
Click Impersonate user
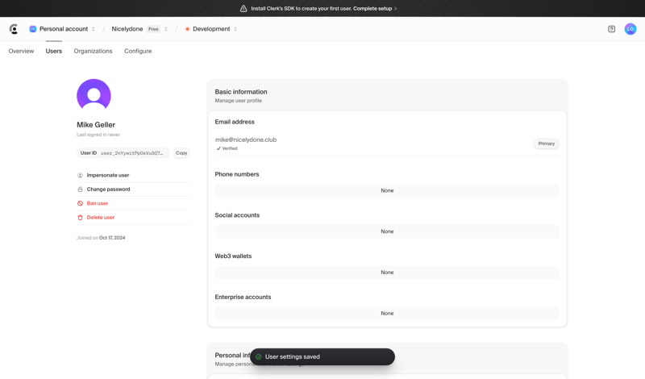108,175
